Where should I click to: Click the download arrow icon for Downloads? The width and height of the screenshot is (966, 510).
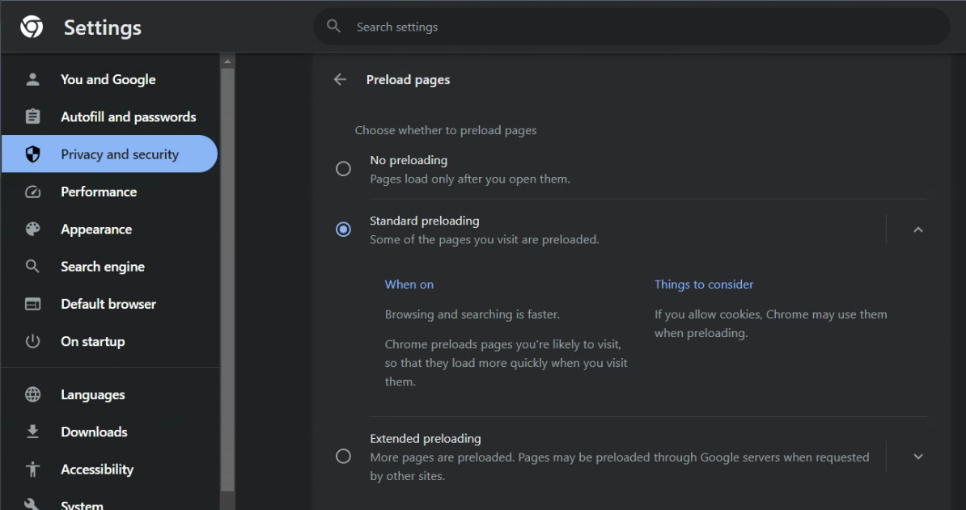click(x=32, y=432)
